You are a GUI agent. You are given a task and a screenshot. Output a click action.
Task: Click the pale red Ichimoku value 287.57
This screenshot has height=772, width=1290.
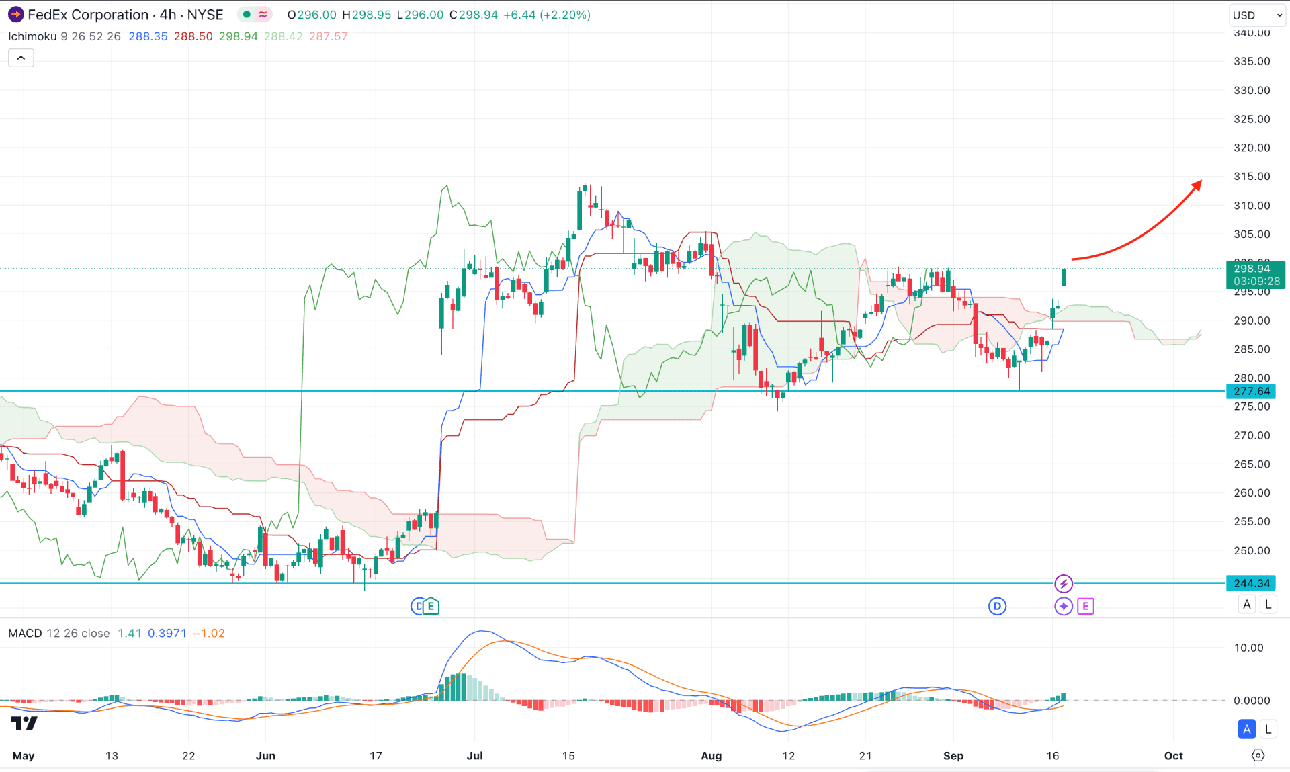[x=329, y=36]
